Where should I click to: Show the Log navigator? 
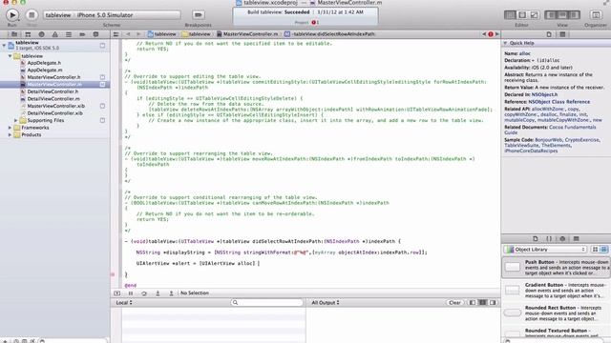click(95, 34)
